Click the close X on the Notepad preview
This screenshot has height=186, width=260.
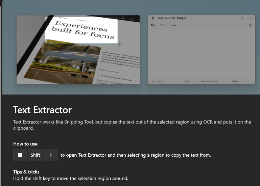[251, 18]
